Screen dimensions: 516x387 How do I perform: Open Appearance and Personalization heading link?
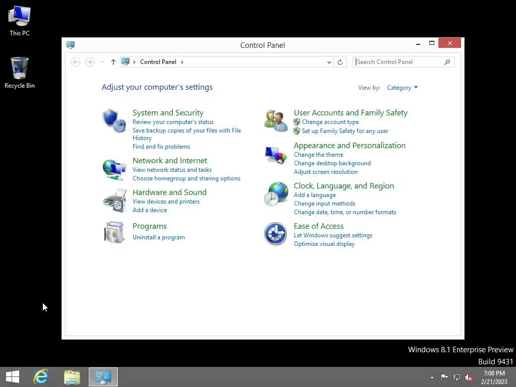[x=350, y=146]
